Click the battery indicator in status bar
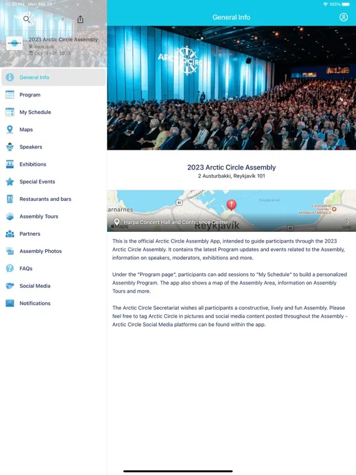 point(345,4)
